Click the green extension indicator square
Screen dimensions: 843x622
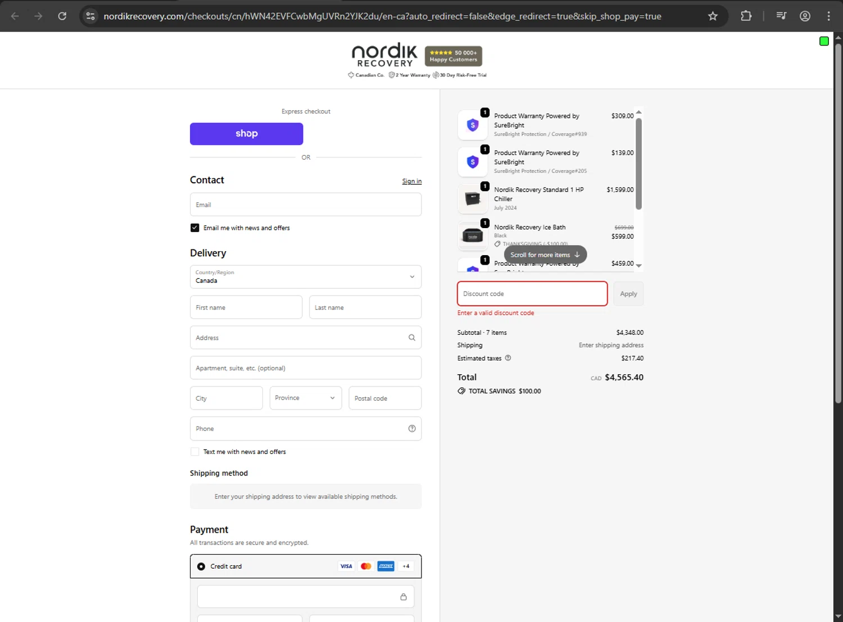(824, 41)
